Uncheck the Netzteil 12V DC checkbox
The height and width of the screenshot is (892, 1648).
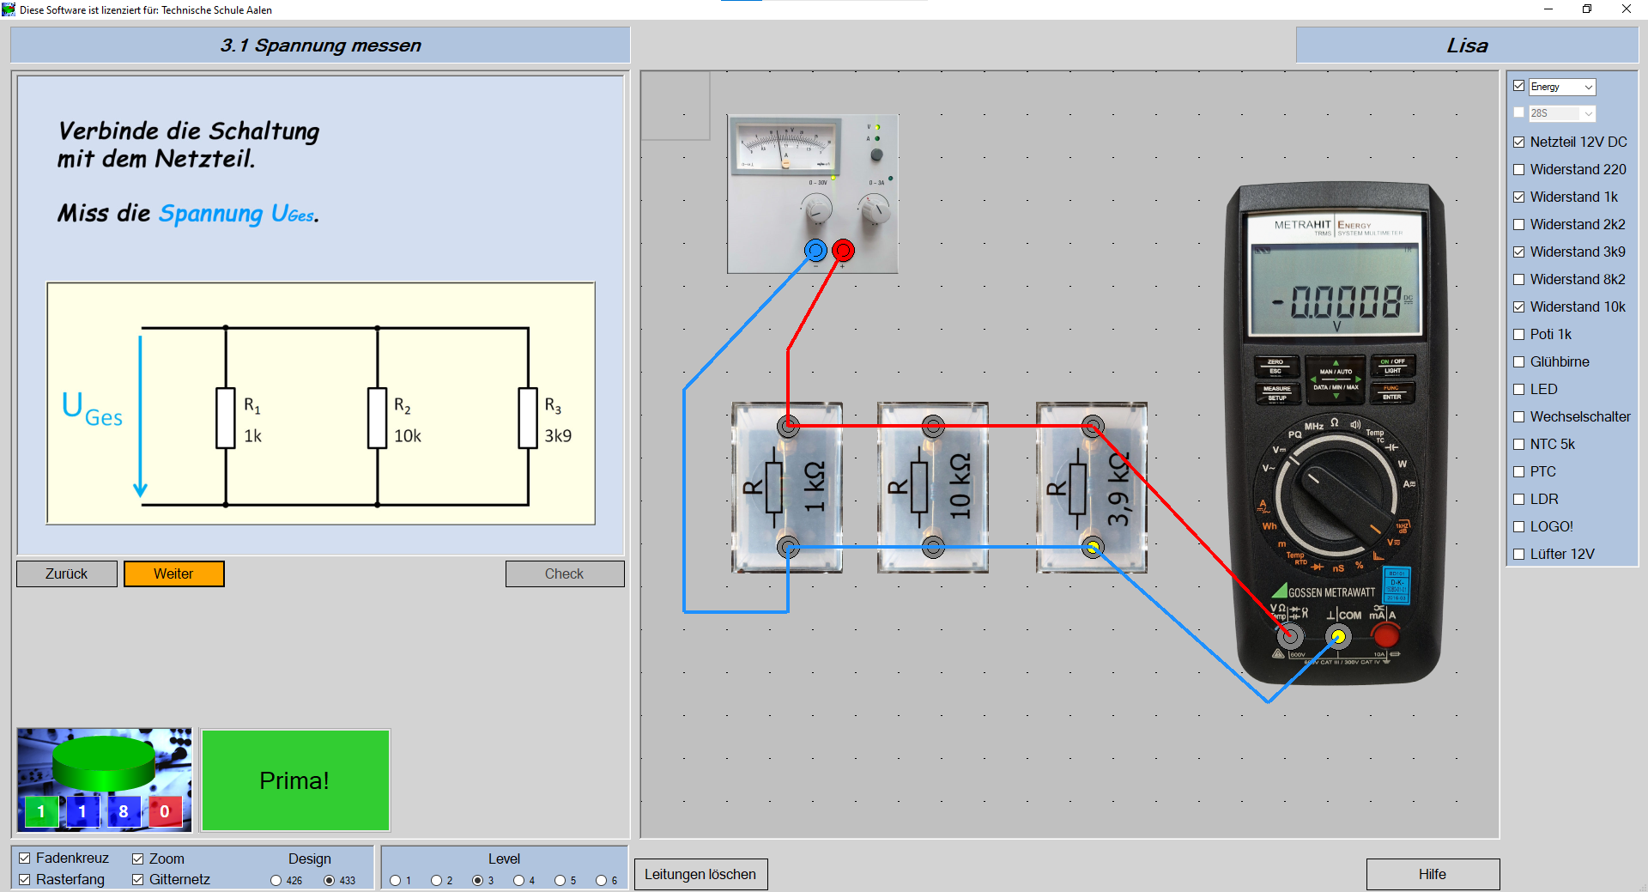pos(1519,143)
